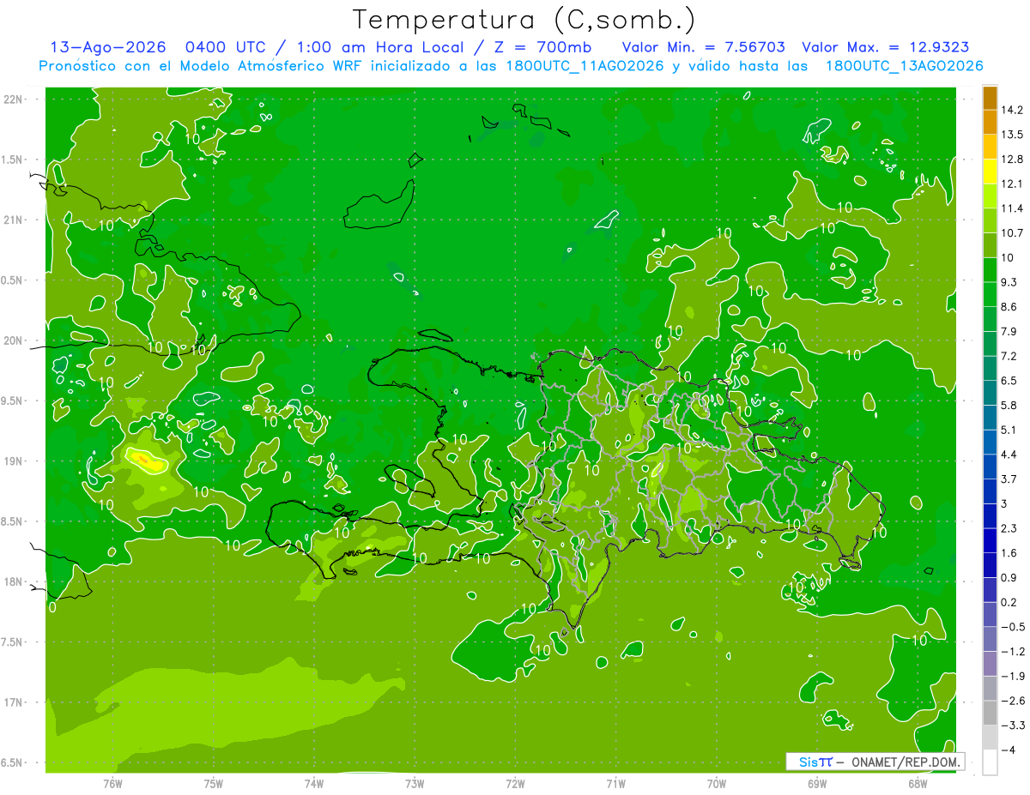Click the '-4' colorbar value label
Image resolution: width=1030 pixels, height=795 pixels.
coord(1009,750)
